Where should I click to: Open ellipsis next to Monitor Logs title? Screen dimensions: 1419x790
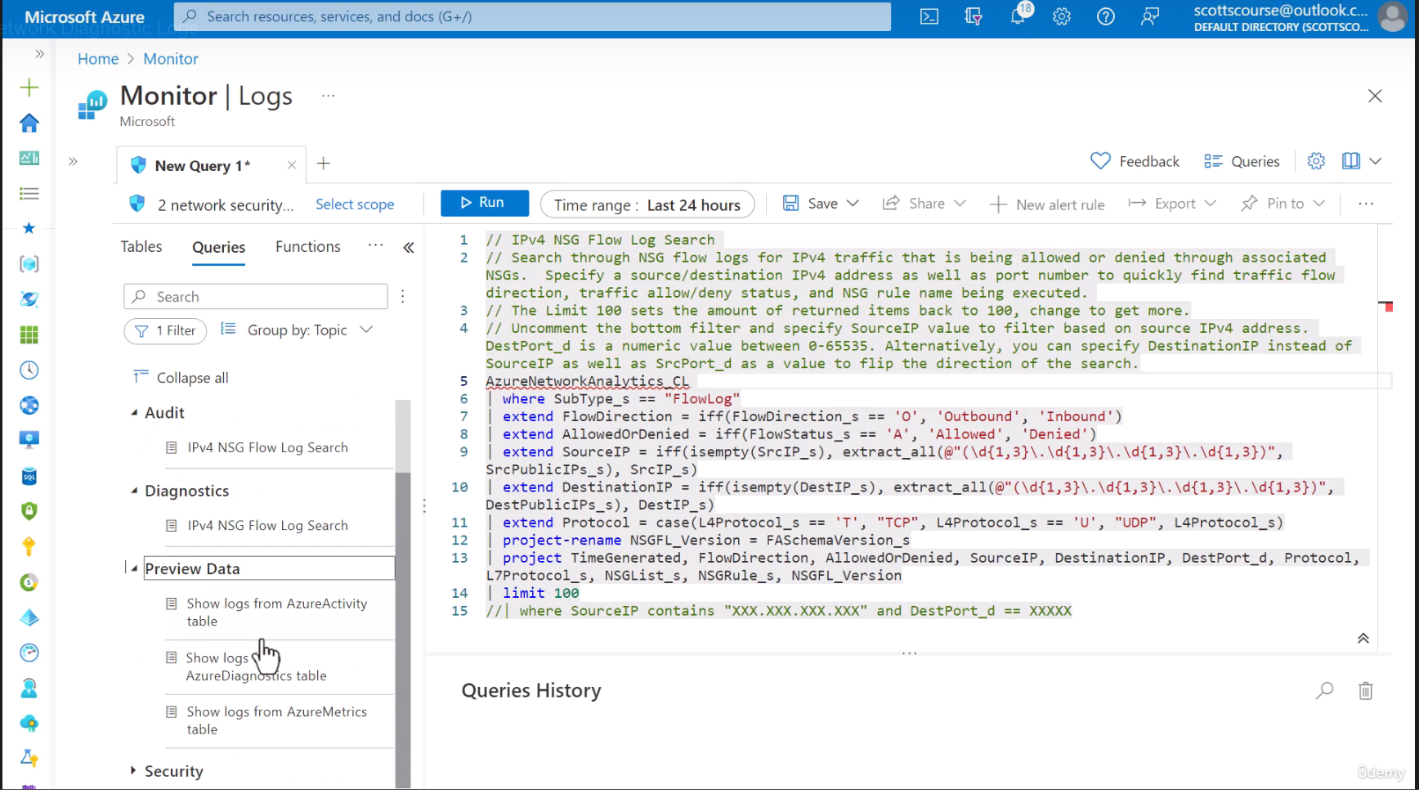329,96
